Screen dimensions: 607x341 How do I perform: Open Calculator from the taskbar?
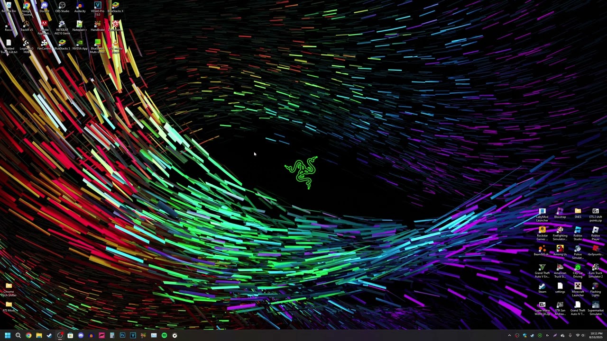(112, 335)
